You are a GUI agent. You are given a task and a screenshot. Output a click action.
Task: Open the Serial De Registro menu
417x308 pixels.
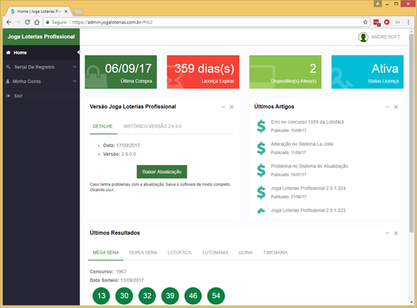41,67
